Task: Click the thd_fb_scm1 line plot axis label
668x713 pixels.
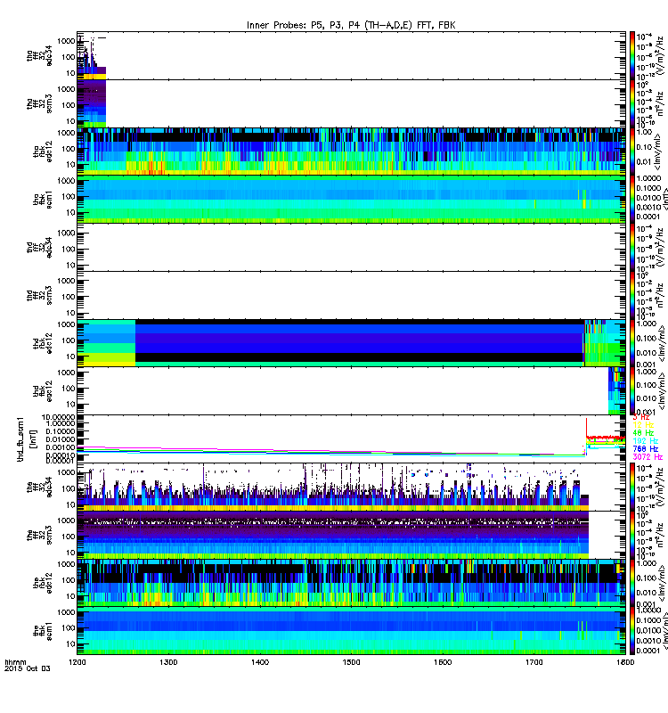Action: click(20, 439)
